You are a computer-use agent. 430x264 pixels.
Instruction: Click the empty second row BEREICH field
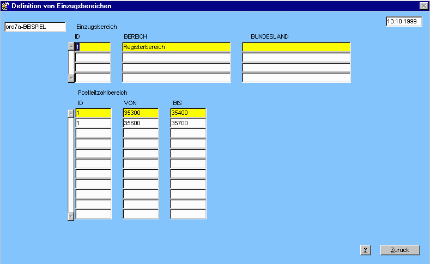click(x=177, y=58)
